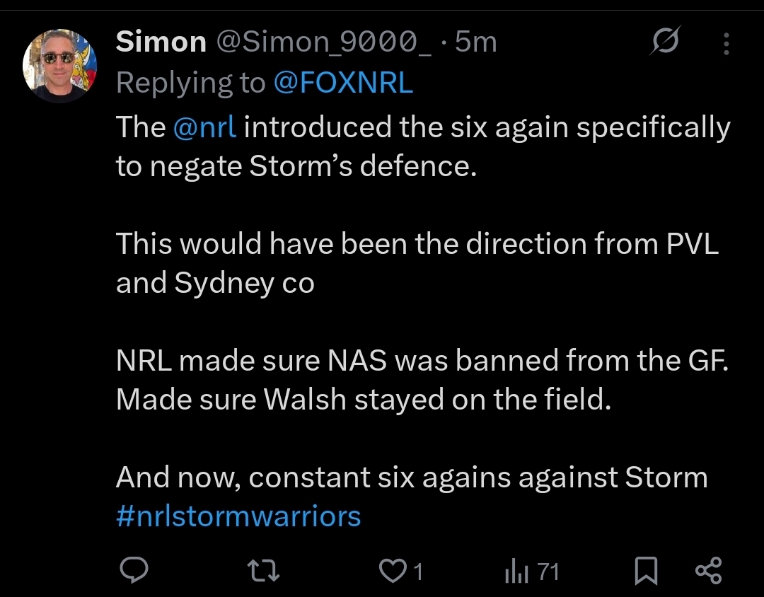Open the share icon on the tweet
This screenshot has height=597, width=764.
(708, 571)
